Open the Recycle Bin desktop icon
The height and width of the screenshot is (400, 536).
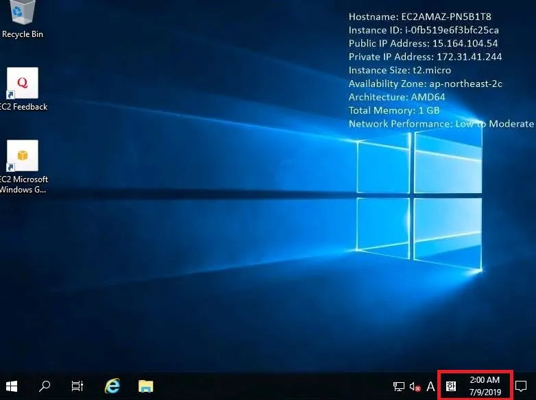23,14
